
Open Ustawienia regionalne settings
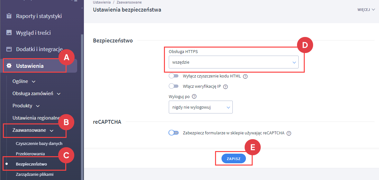pos(36,118)
